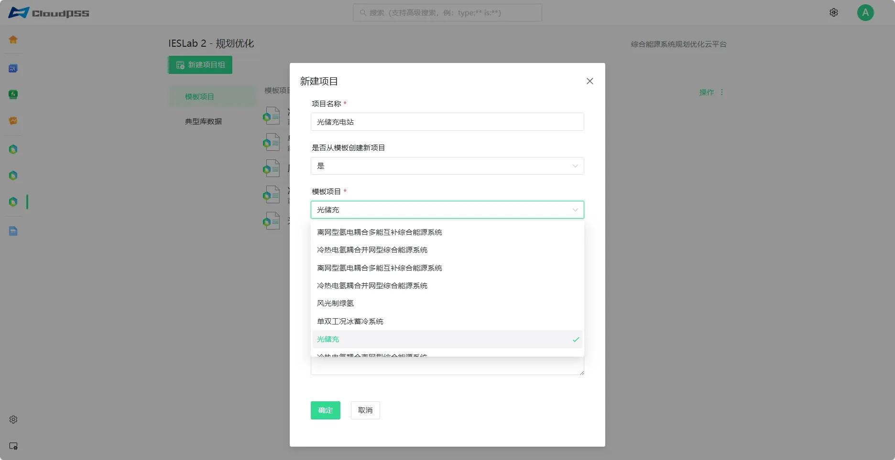895x460 pixels.
Task: Open the three-dot menu beside 操作
Action: click(x=722, y=92)
